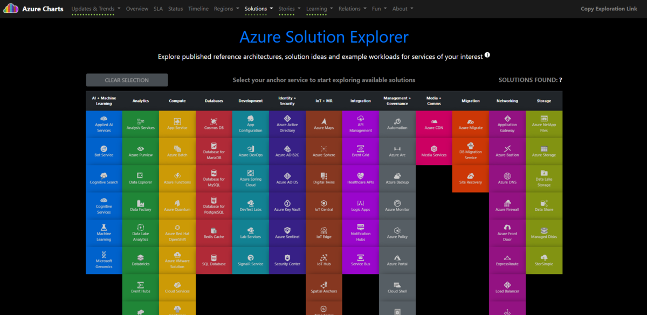This screenshot has width=647, height=315.
Task: Select the Azure NetApp Files tile
Action: click(544, 124)
